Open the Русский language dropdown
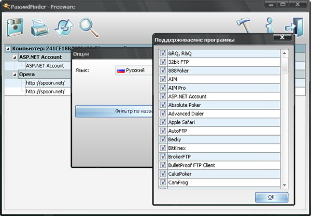The width and height of the screenshot is (311, 216). click(x=134, y=70)
